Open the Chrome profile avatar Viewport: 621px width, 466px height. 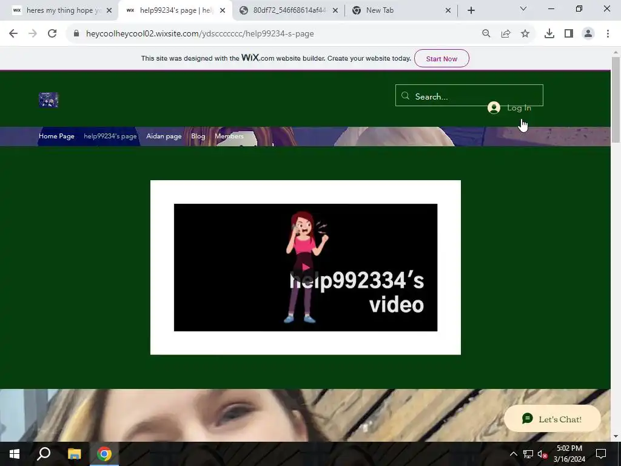pyautogui.click(x=588, y=34)
